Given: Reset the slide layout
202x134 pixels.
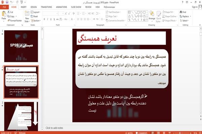Looking at the screenshot, I should point(34,16).
